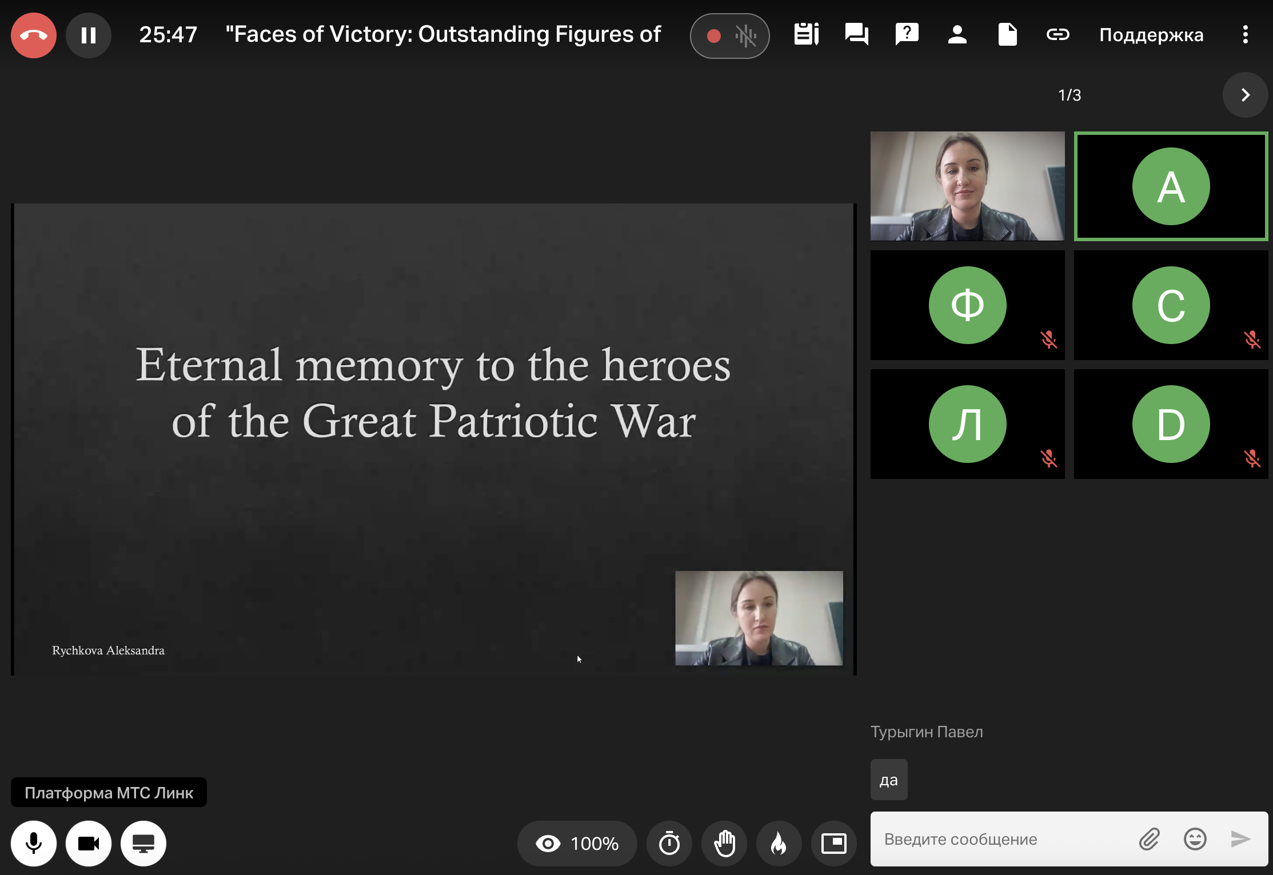Click the 100% viewers eye indicator

tap(577, 844)
